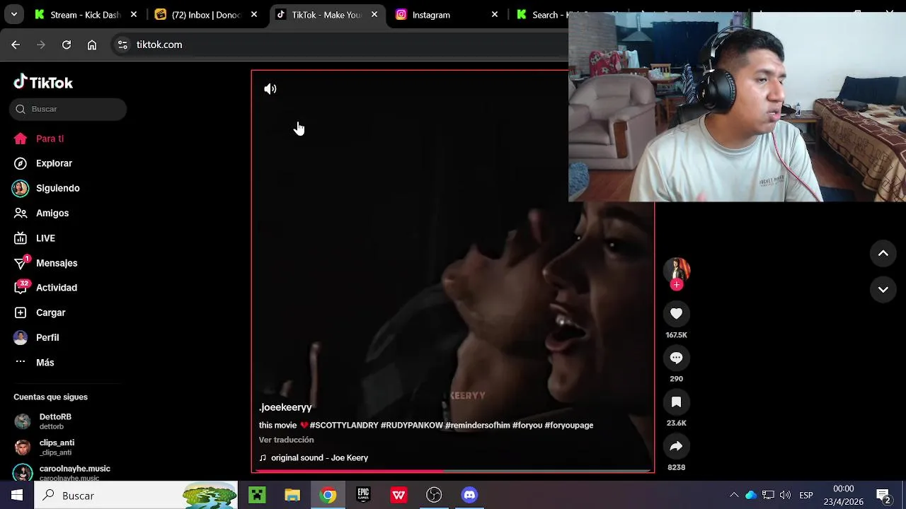Open the red W app on taskbar
Image resolution: width=906 pixels, height=509 pixels.
click(398, 495)
